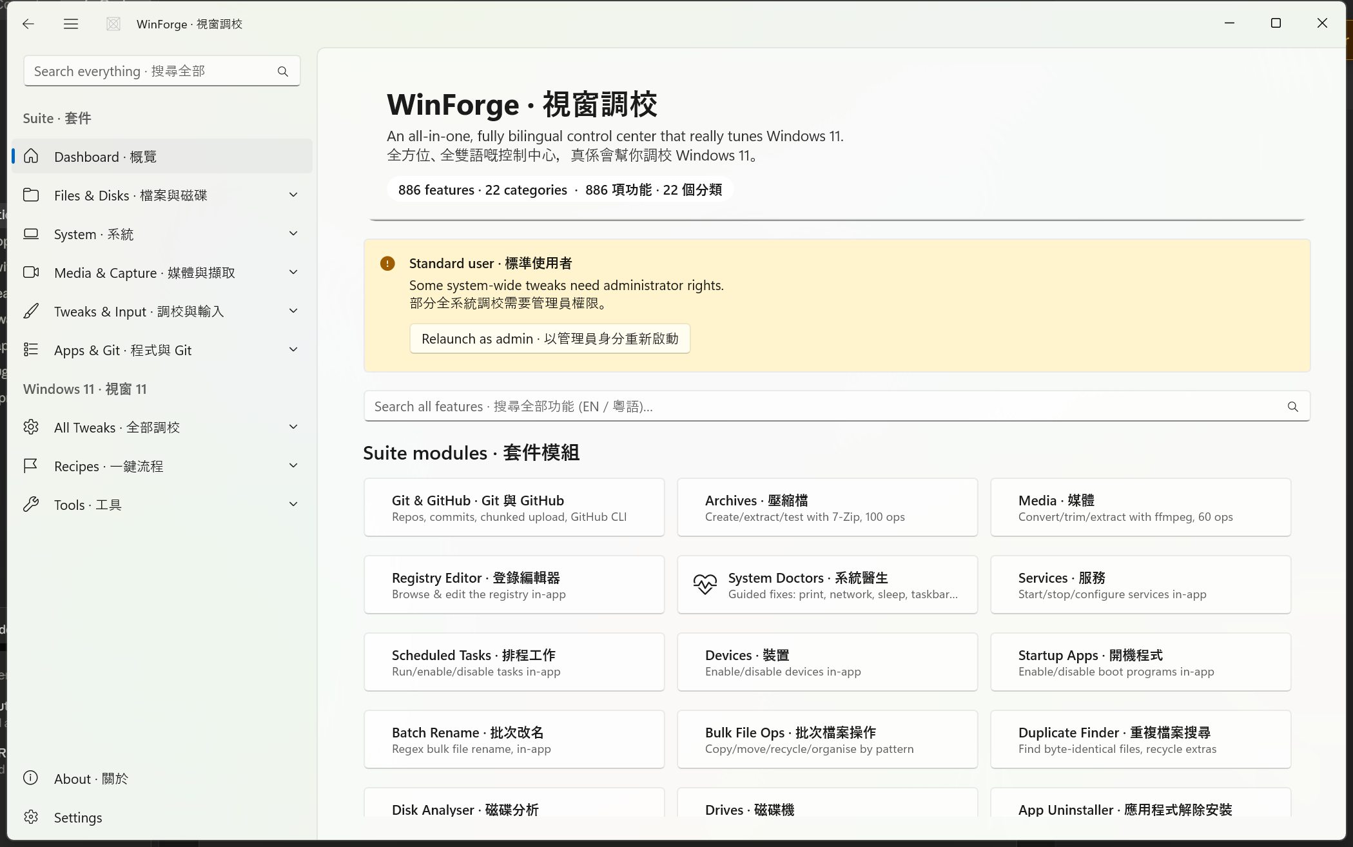Screen dimensions: 1353x847
Task: Click the Tweaks & Input pen icon
Action: [31, 311]
